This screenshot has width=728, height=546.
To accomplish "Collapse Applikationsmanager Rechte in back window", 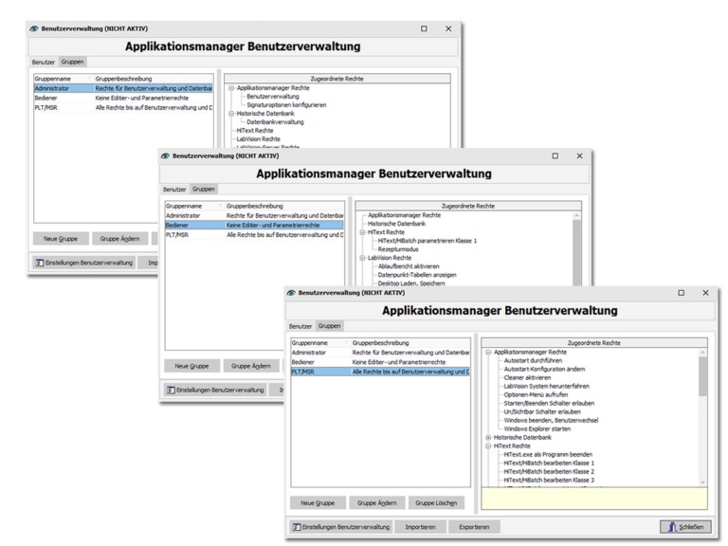I will 231,88.
